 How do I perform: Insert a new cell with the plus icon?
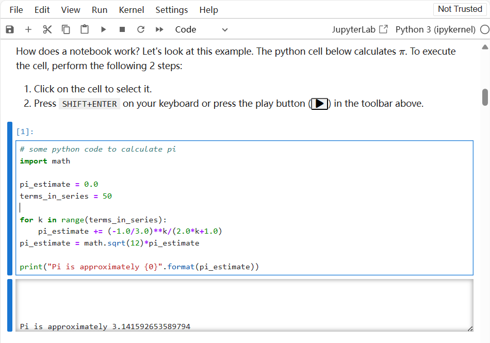click(x=28, y=29)
